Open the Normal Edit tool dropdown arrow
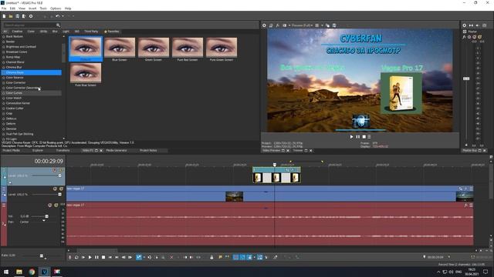 [144, 257]
